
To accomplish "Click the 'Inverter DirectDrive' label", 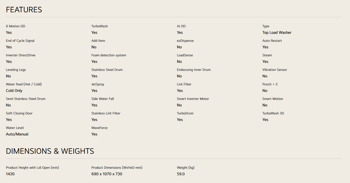I will [x=20, y=55].
